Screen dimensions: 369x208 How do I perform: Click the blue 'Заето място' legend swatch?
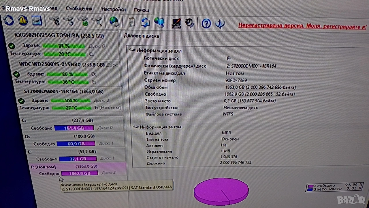click(310, 190)
